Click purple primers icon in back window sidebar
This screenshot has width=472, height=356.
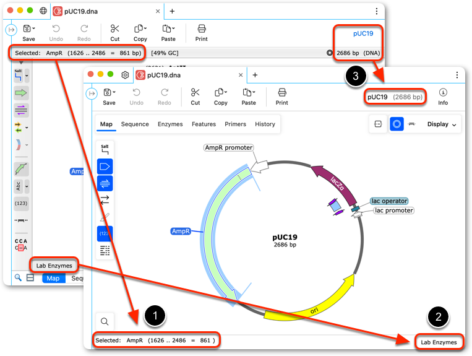pyautogui.click(x=21, y=110)
